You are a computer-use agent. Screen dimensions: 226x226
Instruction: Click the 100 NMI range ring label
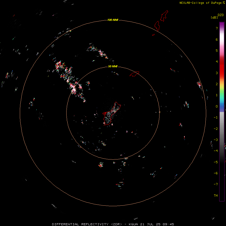pyautogui.click(x=113, y=20)
